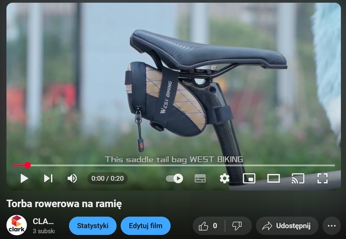346x239 pixels.
Task: Click the video title Torba rowerowa na ramię
Action: [64, 204]
